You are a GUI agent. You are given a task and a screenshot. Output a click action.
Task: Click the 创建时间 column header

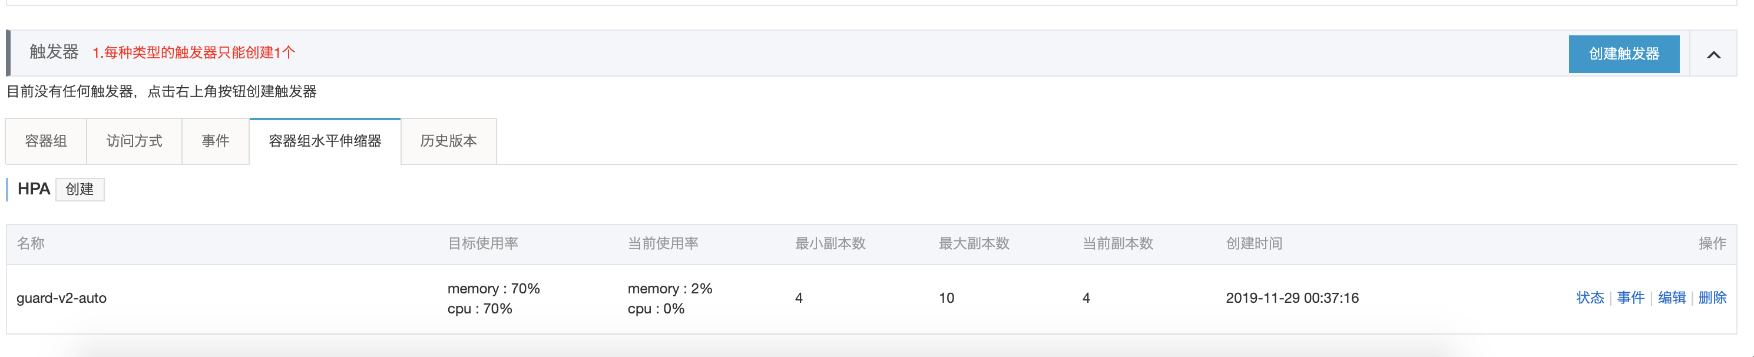pyautogui.click(x=1253, y=244)
